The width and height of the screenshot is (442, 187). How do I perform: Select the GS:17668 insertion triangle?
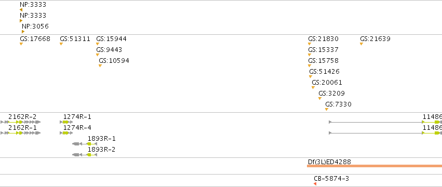pos(21,44)
